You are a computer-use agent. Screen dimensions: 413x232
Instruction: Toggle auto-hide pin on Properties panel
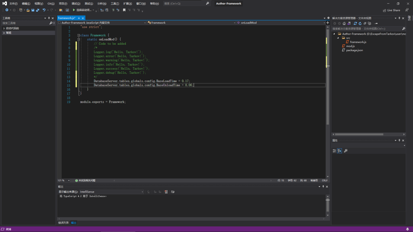[399, 141]
